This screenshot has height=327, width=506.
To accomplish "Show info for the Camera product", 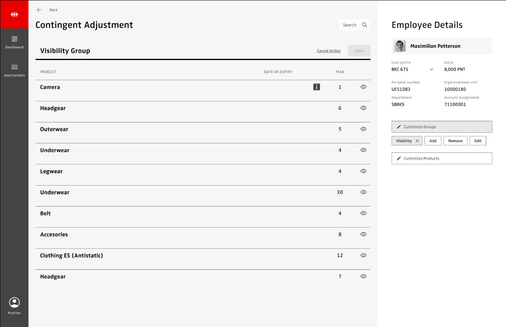I will click(x=316, y=87).
